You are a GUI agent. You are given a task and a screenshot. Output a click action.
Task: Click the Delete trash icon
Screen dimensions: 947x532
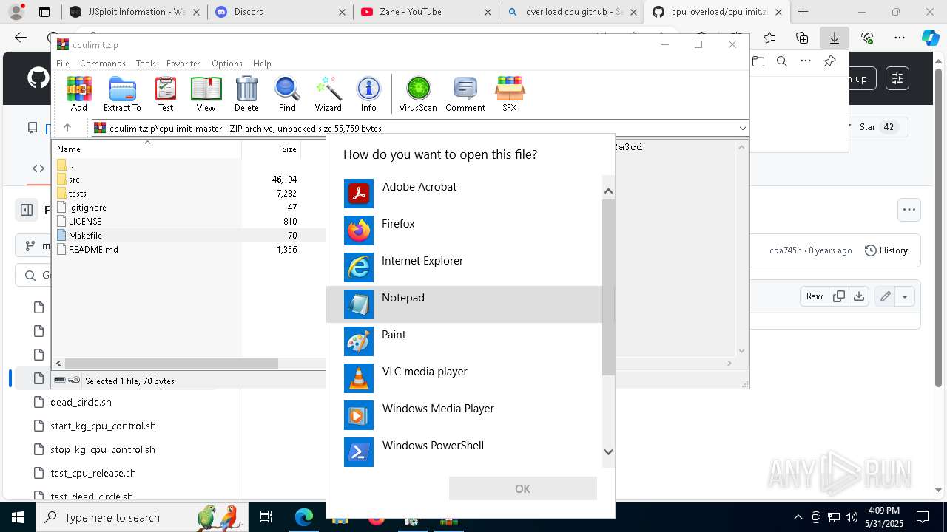click(246, 94)
